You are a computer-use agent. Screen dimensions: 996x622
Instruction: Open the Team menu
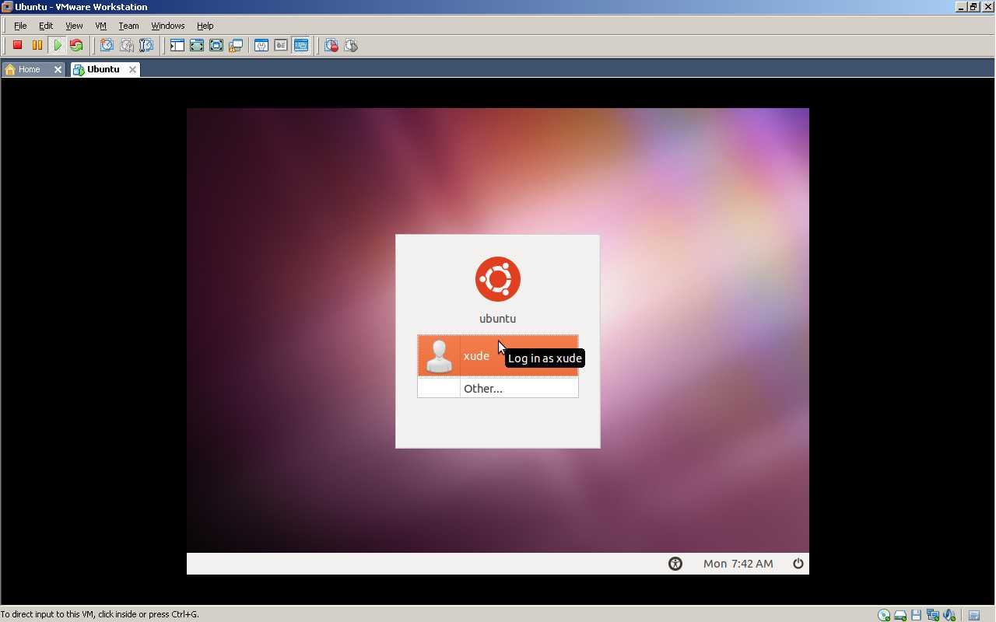click(x=128, y=26)
